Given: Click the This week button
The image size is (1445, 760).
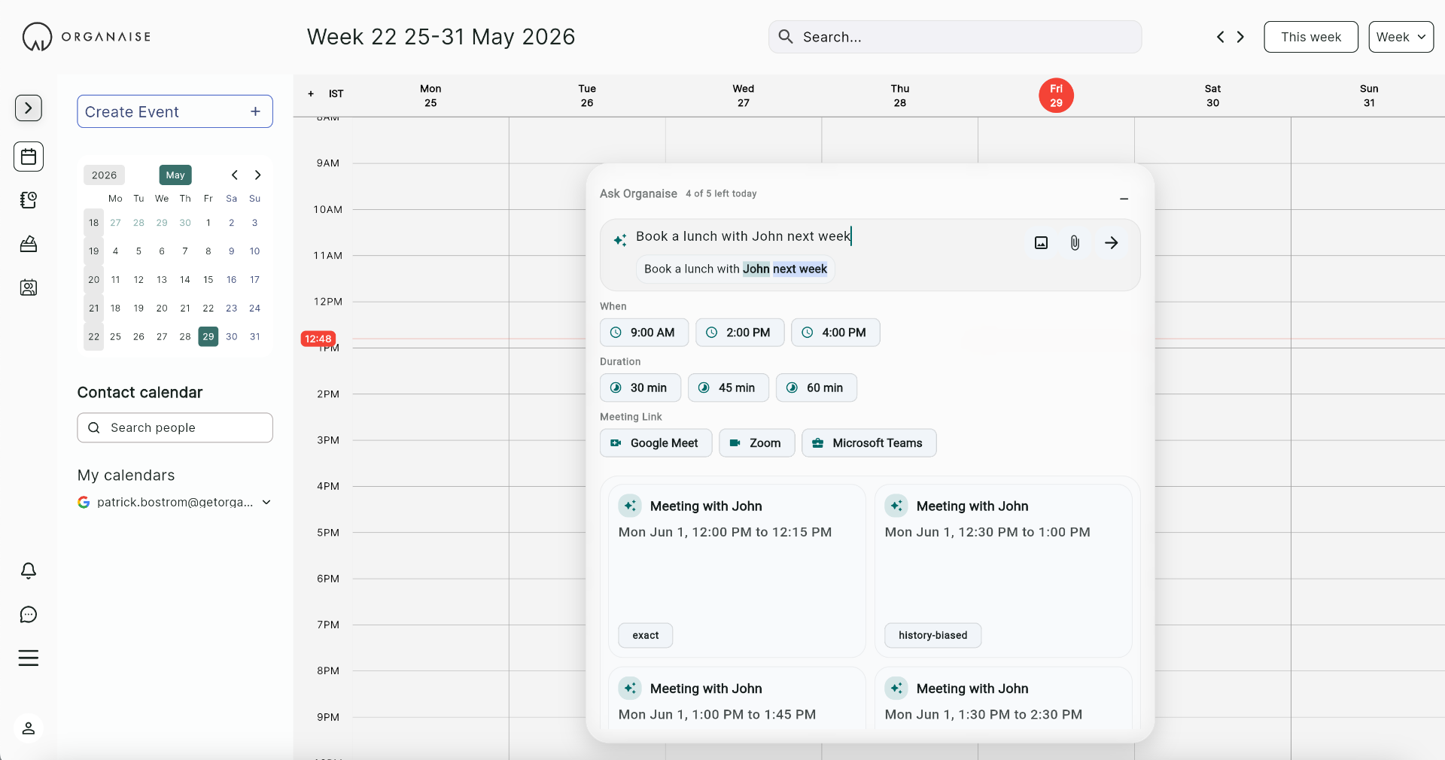Looking at the screenshot, I should click(1311, 37).
